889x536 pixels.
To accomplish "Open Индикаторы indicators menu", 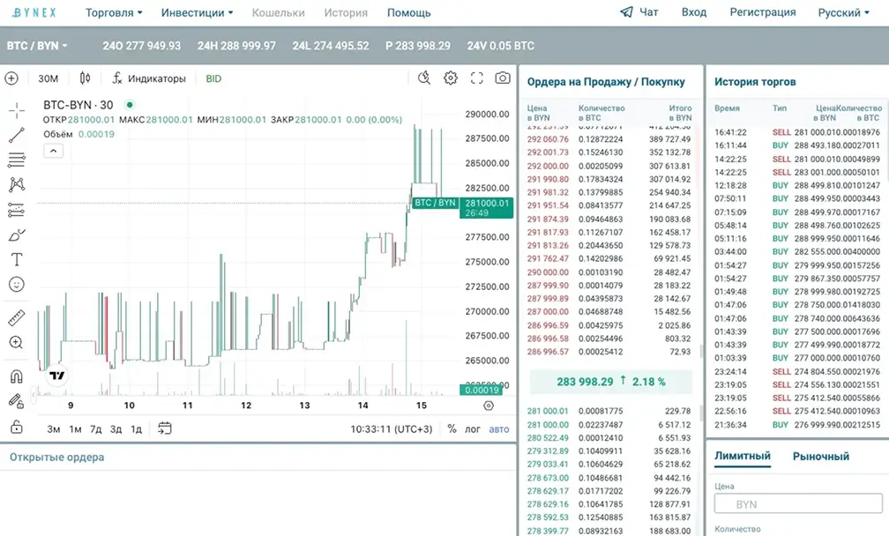I will click(x=149, y=78).
